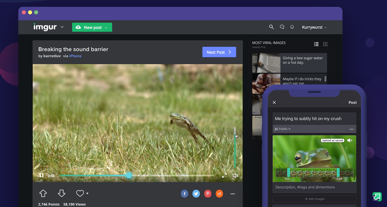387x207 pixels.
Task: Expand the New post dropdown
Action: click(x=106, y=27)
